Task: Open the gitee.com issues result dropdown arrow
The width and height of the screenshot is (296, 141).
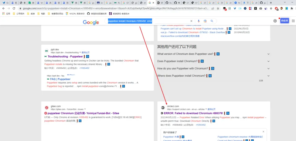Action: point(85,109)
